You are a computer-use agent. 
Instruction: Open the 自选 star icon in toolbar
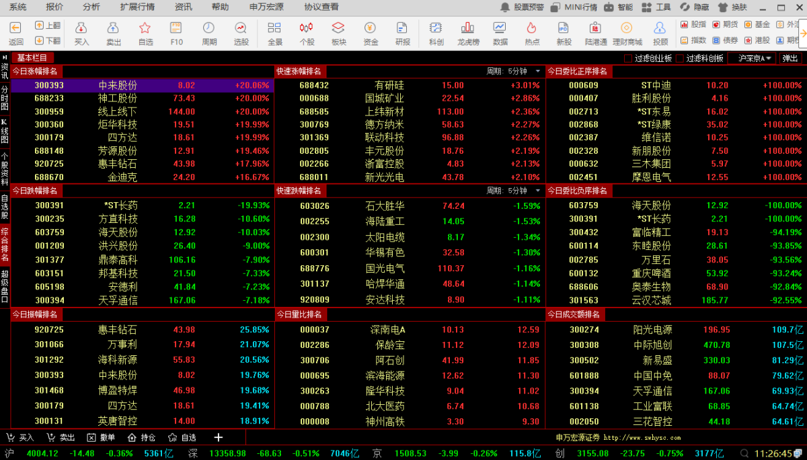pyautogui.click(x=145, y=28)
